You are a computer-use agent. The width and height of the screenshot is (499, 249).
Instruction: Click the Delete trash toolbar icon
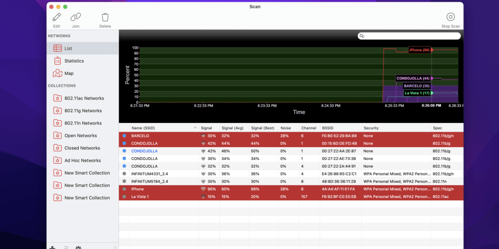pyautogui.click(x=105, y=17)
